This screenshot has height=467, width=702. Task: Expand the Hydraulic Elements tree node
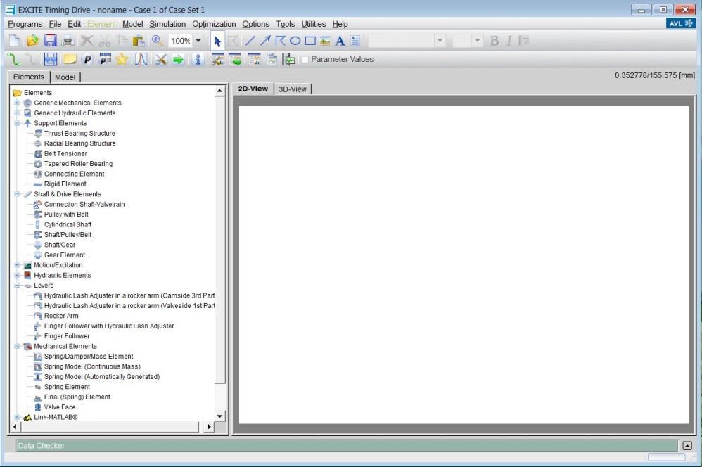17,276
